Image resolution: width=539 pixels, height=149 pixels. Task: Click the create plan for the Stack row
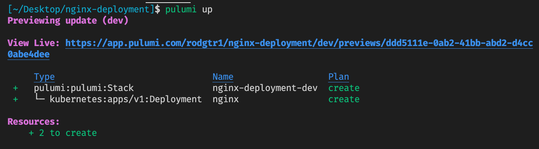coord(344,88)
